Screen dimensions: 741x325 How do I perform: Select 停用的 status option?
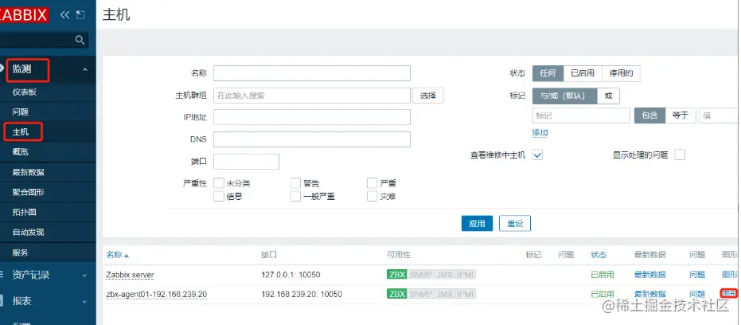coord(622,73)
